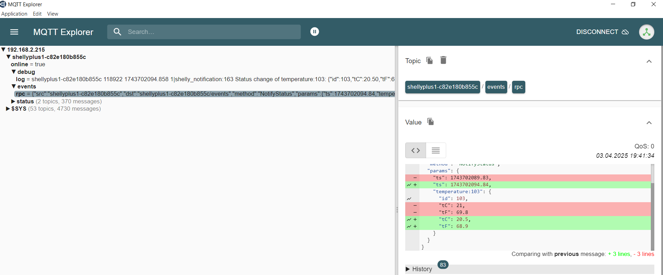The width and height of the screenshot is (663, 275).
Task: Click added line "tF": 68.9
Action: click(528, 226)
